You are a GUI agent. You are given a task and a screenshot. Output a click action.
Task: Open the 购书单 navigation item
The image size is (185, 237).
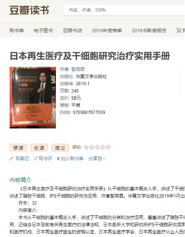pos(17,31)
